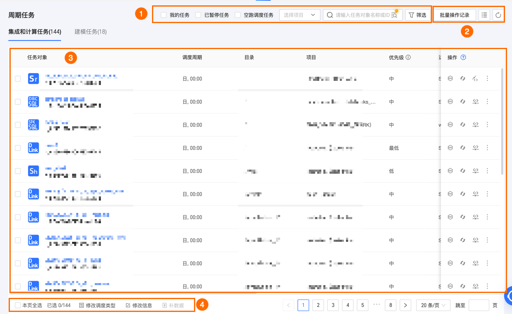Open more actions menu for Sr row
The width and height of the screenshot is (512, 314).
pyautogui.click(x=487, y=78)
